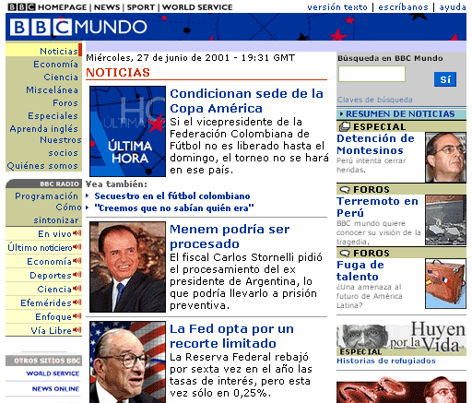Screen dimensions: 472x403
Task: Select Especiales in the sidebar
Action: [x=53, y=115]
